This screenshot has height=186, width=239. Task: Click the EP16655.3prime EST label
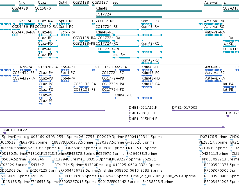44,182
